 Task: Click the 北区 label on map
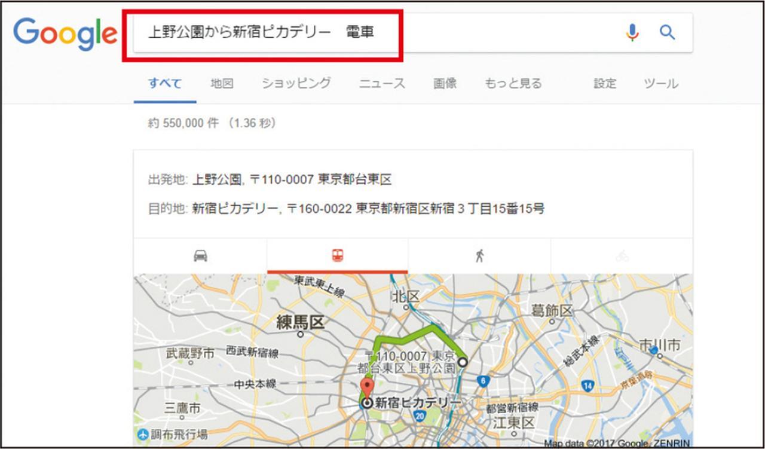pyautogui.click(x=406, y=297)
